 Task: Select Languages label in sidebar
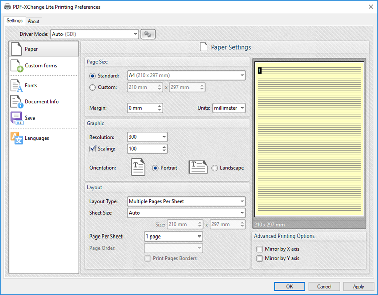(x=37, y=138)
